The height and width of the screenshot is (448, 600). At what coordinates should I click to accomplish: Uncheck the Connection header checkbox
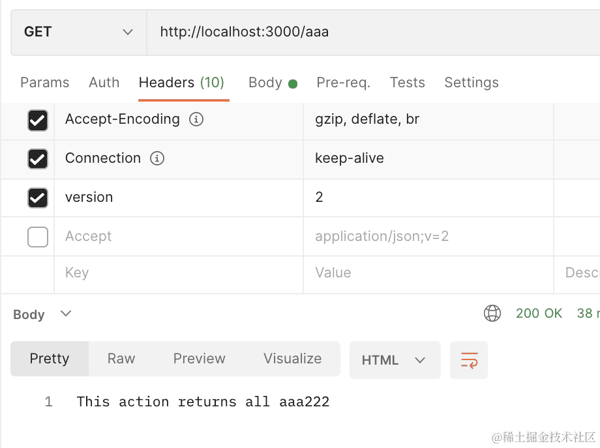[38, 159]
